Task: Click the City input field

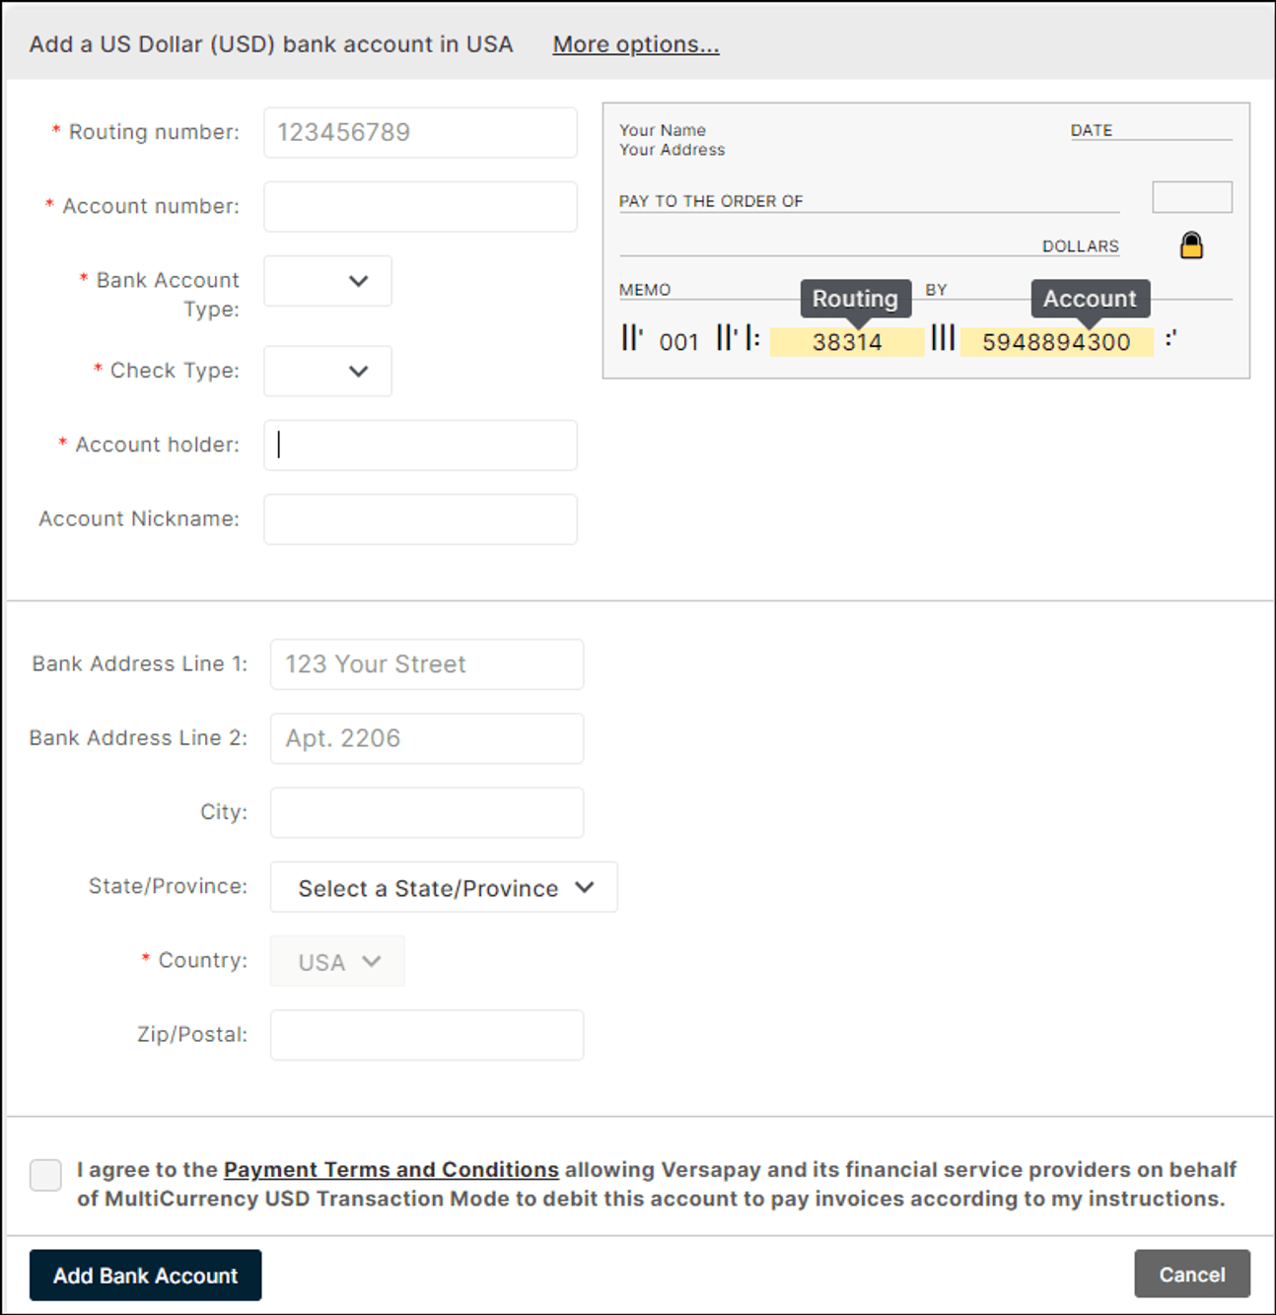Action: tap(427, 812)
